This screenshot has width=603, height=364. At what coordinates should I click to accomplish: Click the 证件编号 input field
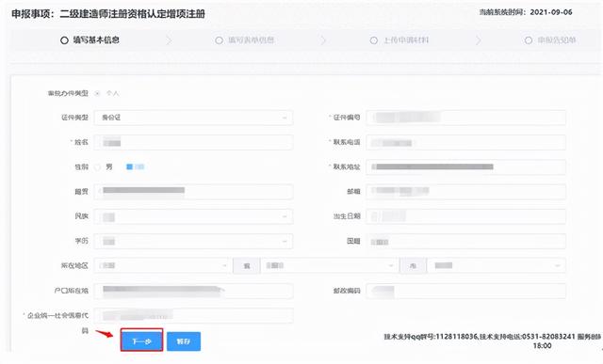click(465, 118)
